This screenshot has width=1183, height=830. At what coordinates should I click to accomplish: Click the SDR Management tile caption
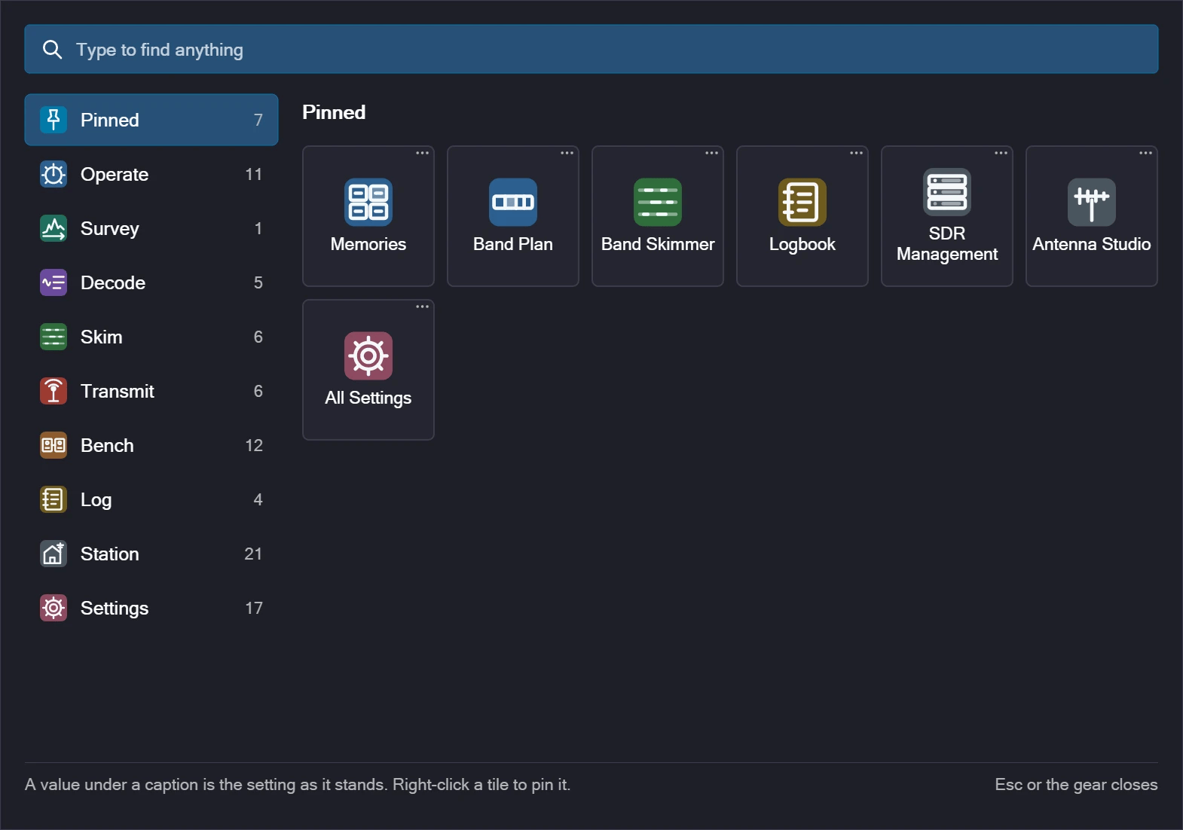tap(947, 244)
